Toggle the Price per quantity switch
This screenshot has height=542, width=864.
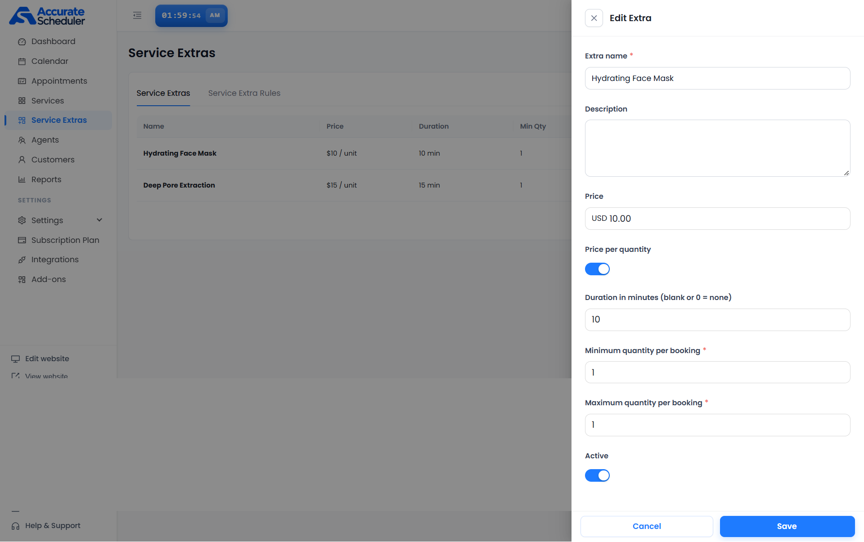597,269
